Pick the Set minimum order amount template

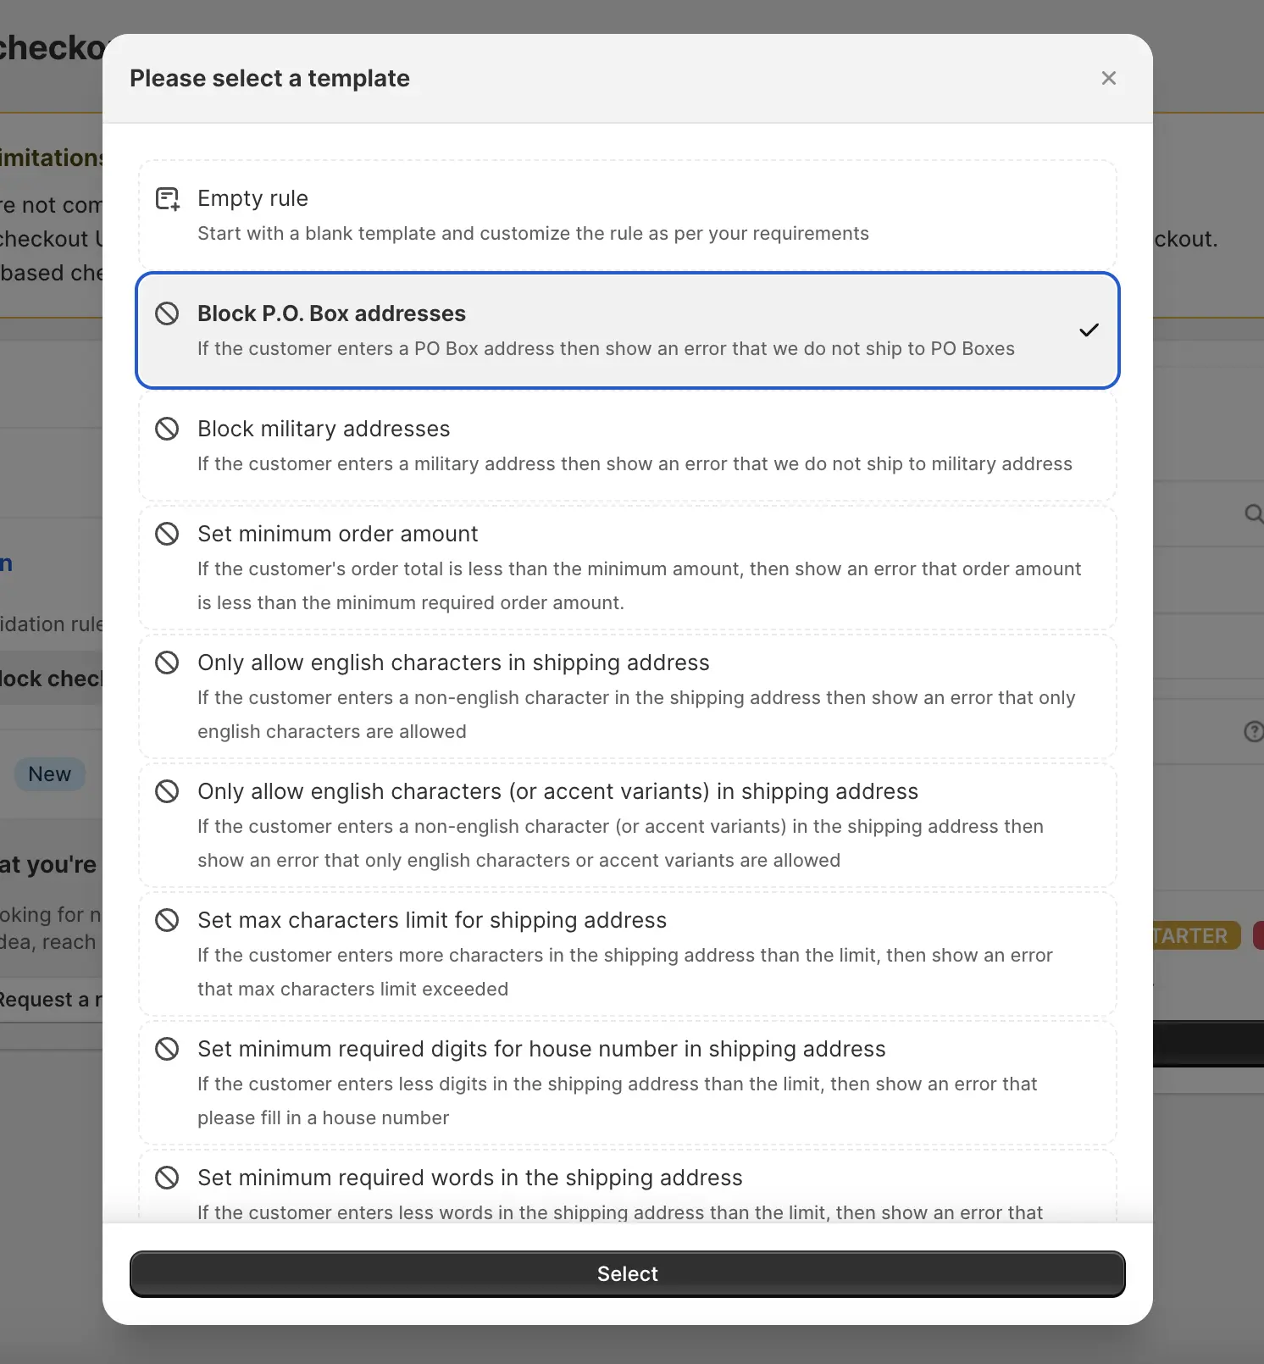point(628,567)
